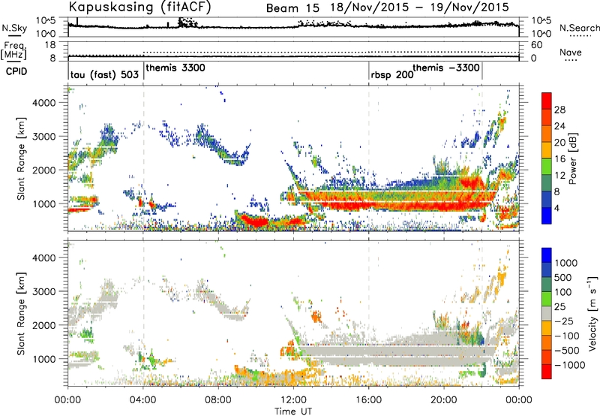The height and width of the screenshot is (416, 600).
Task: Select the 'themis 3300' CPID entry
Action: coord(175,68)
